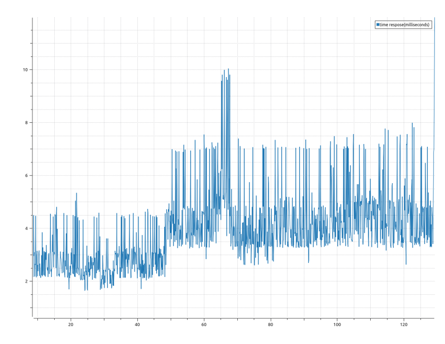The height and width of the screenshot is (344, 445).
Task: Click the y-axis tick label 8
Action: tap(25, 122)
